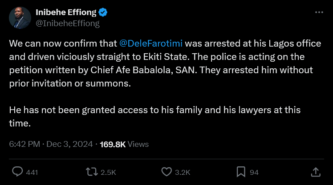
Task: Click the 6:42 PM post time
Action: pyautogui.click(x=24, y=144)
